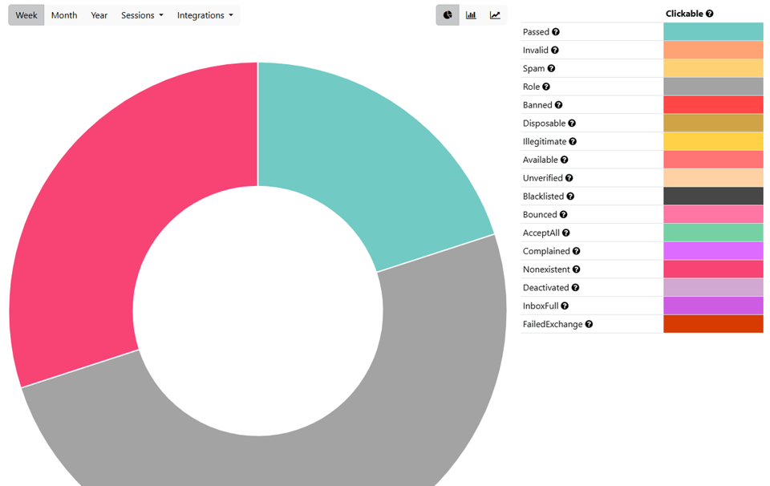Image resolution: width=770 pixels, height=486 pixels.
Task: Open help icon next to Disposable
Action: [572, 124]
